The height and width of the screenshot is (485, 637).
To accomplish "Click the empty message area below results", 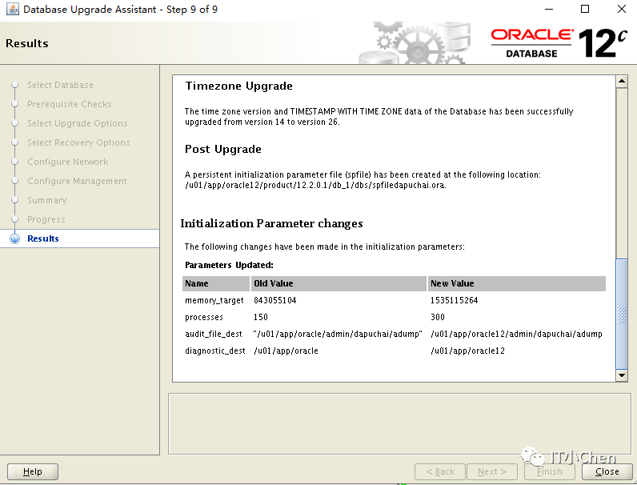I will tap(399, 423).
